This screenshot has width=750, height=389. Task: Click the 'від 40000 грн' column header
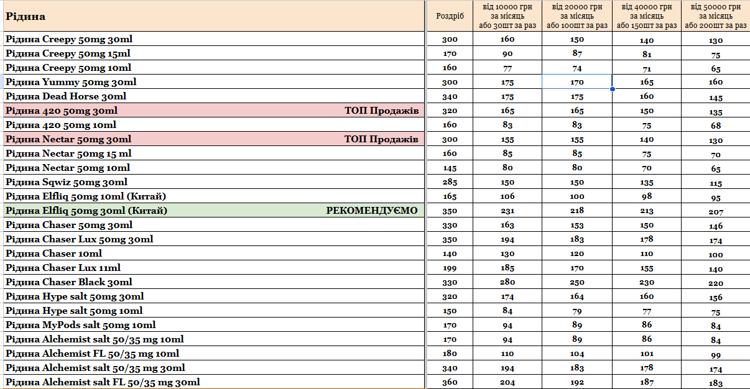(647, 16)
